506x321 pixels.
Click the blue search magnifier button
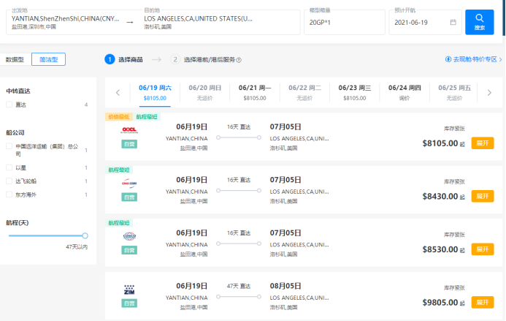479,22
